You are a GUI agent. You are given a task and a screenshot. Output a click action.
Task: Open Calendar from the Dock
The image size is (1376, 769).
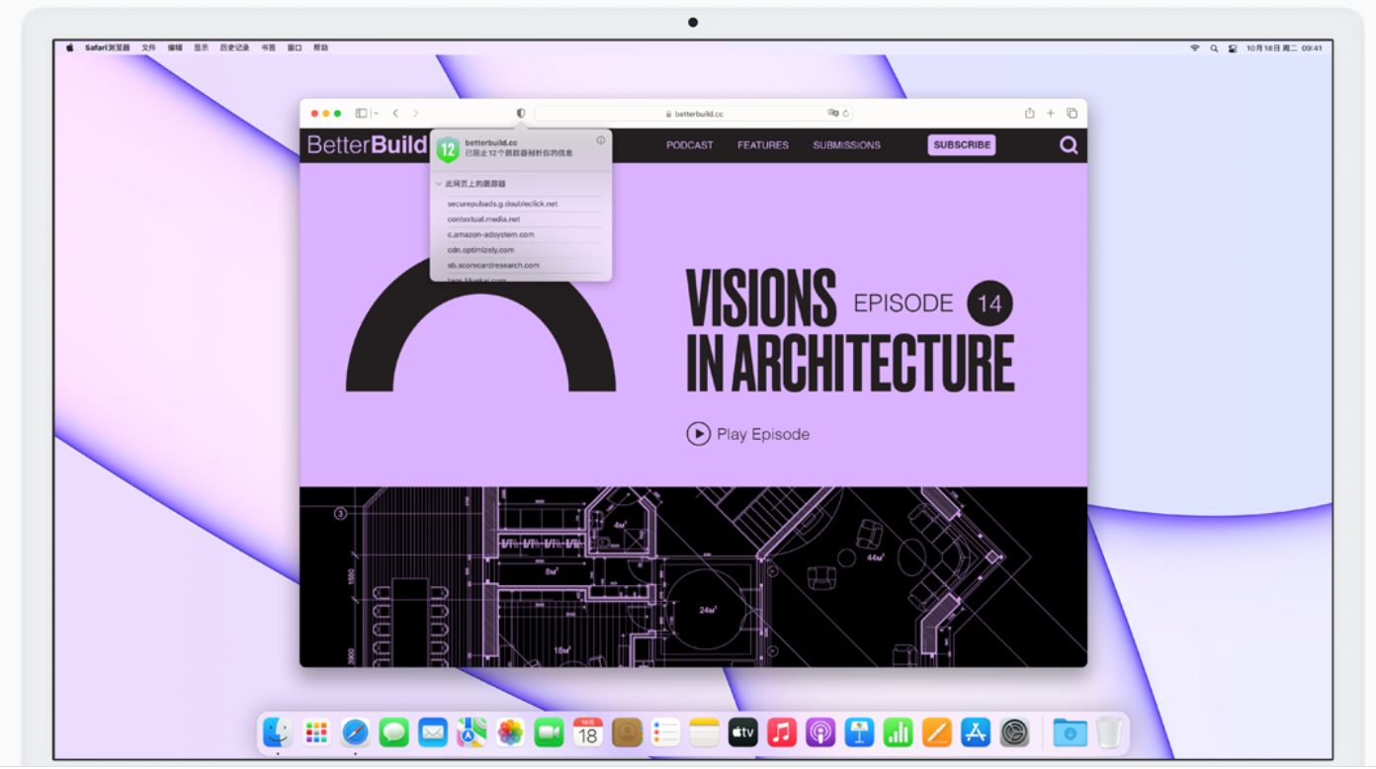[x=588, y=732]
